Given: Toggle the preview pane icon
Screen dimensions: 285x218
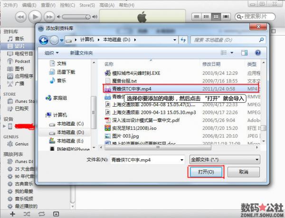Looking at the screenshot, I should coord(244,53).
